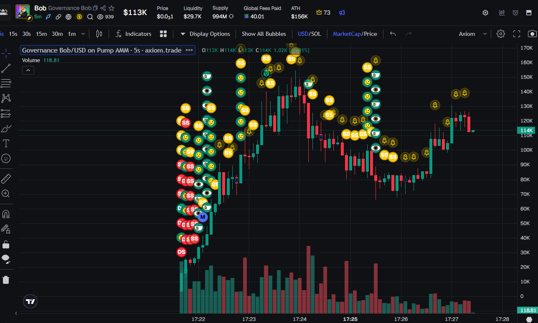This screenshot has height=323, width=538.
Task: Toggle hide all drawings eye icon
Action: click(6, 259)
